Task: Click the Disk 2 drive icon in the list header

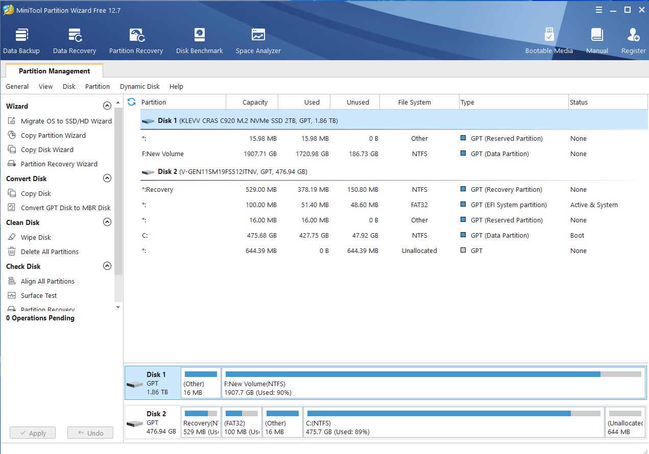Action: coord(148,172)
